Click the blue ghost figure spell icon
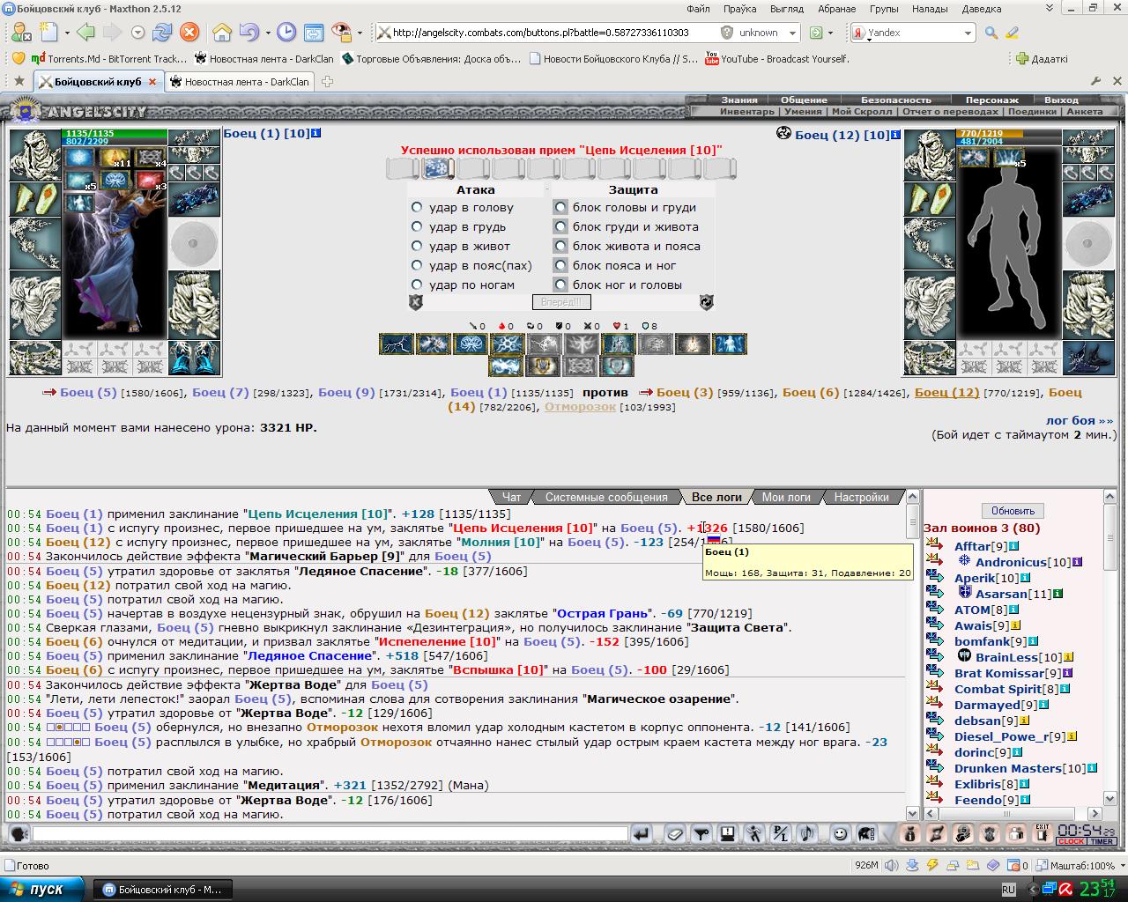This screenshot has width=1128, height=902. click(729, 344)
